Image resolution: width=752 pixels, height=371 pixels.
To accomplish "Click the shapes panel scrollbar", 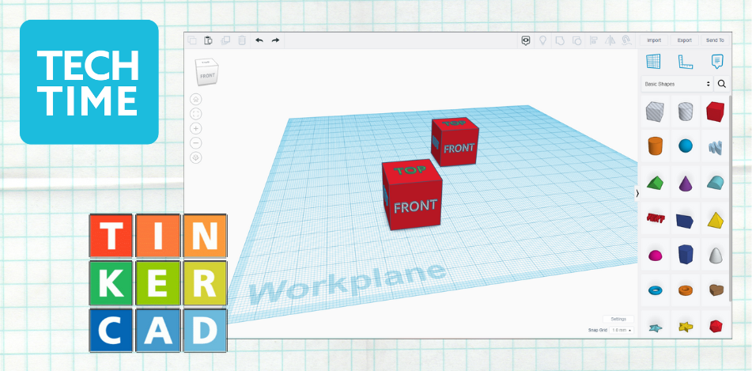I will 731,198.
